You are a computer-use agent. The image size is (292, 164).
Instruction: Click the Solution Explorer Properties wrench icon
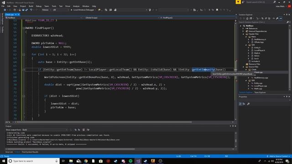point(277,18)
